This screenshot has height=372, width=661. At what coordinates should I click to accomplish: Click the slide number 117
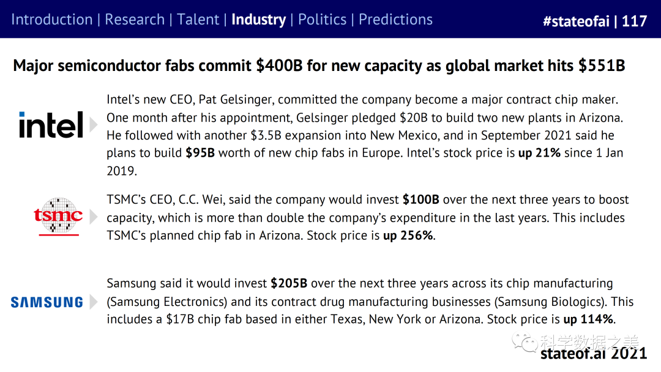pos(634,21)
